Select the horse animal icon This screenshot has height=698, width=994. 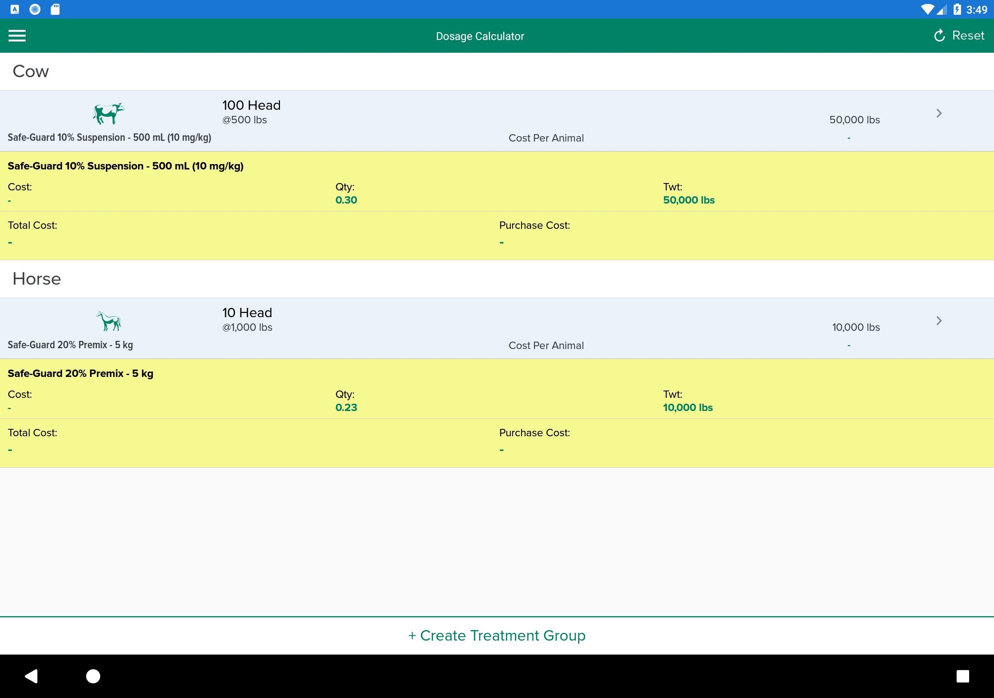point(109,321)
